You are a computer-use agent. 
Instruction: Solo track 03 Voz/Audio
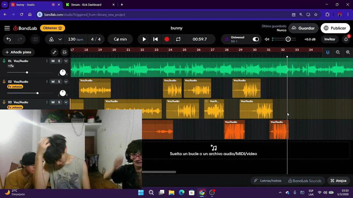coord(59,102)
